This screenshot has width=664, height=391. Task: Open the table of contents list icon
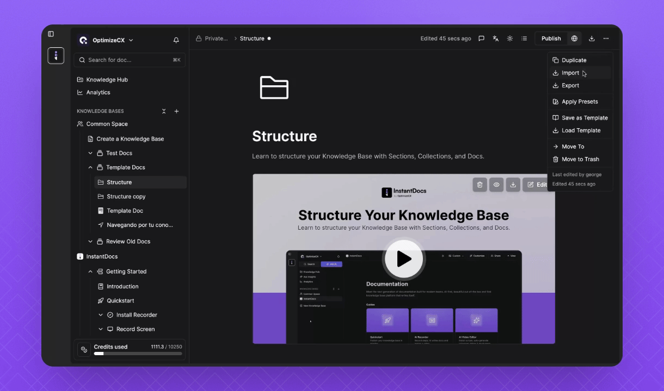pos(524,39)
